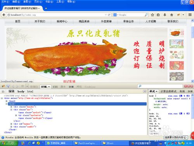Activate the element inspect tool in Firebug
Screen dimensions: 194x146
pyautogui.click(x=8, y=86)
